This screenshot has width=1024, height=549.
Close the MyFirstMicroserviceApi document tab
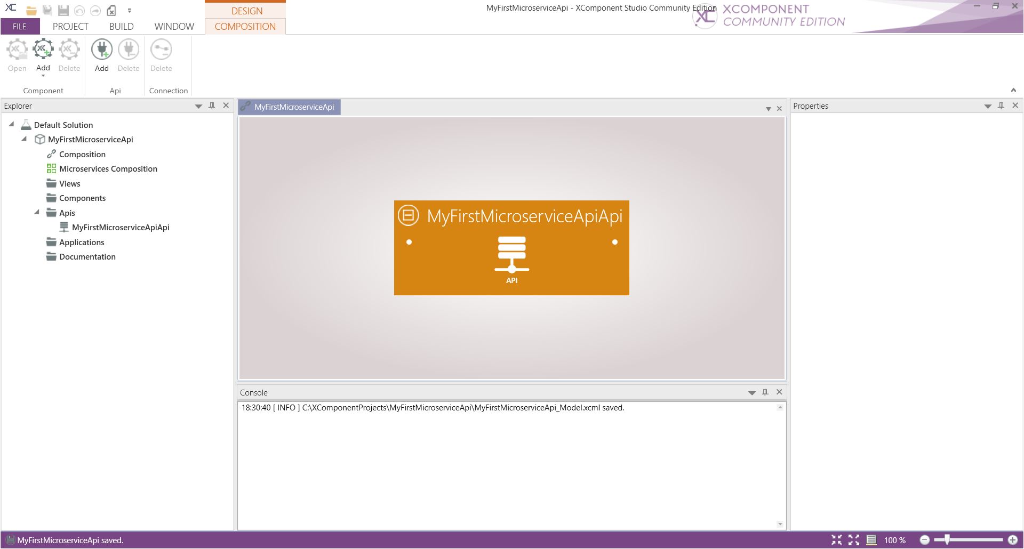(x=779, y=108)
